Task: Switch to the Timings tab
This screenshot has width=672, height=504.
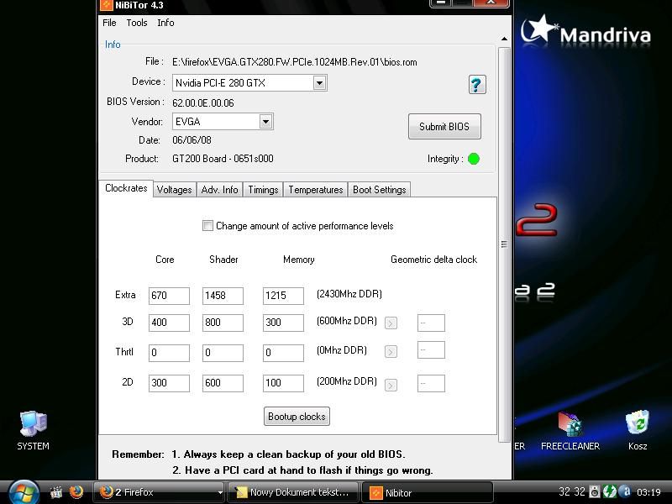Action: [x=263, y=190]
